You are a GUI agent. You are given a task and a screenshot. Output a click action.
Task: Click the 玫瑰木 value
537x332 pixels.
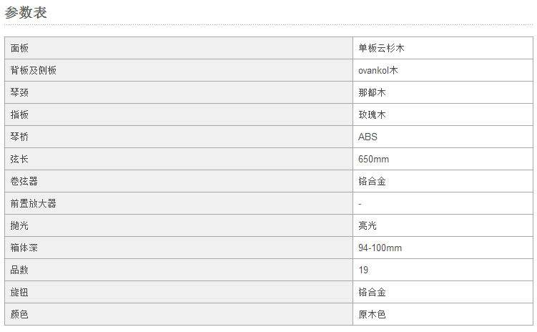[x=373, y=114]
